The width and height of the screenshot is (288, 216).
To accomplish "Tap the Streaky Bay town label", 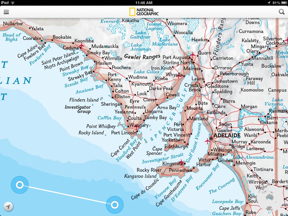I will point(80,76).
